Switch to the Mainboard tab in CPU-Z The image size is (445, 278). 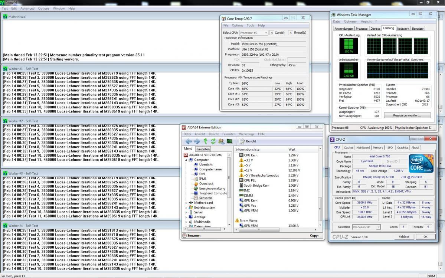(363, 147)
